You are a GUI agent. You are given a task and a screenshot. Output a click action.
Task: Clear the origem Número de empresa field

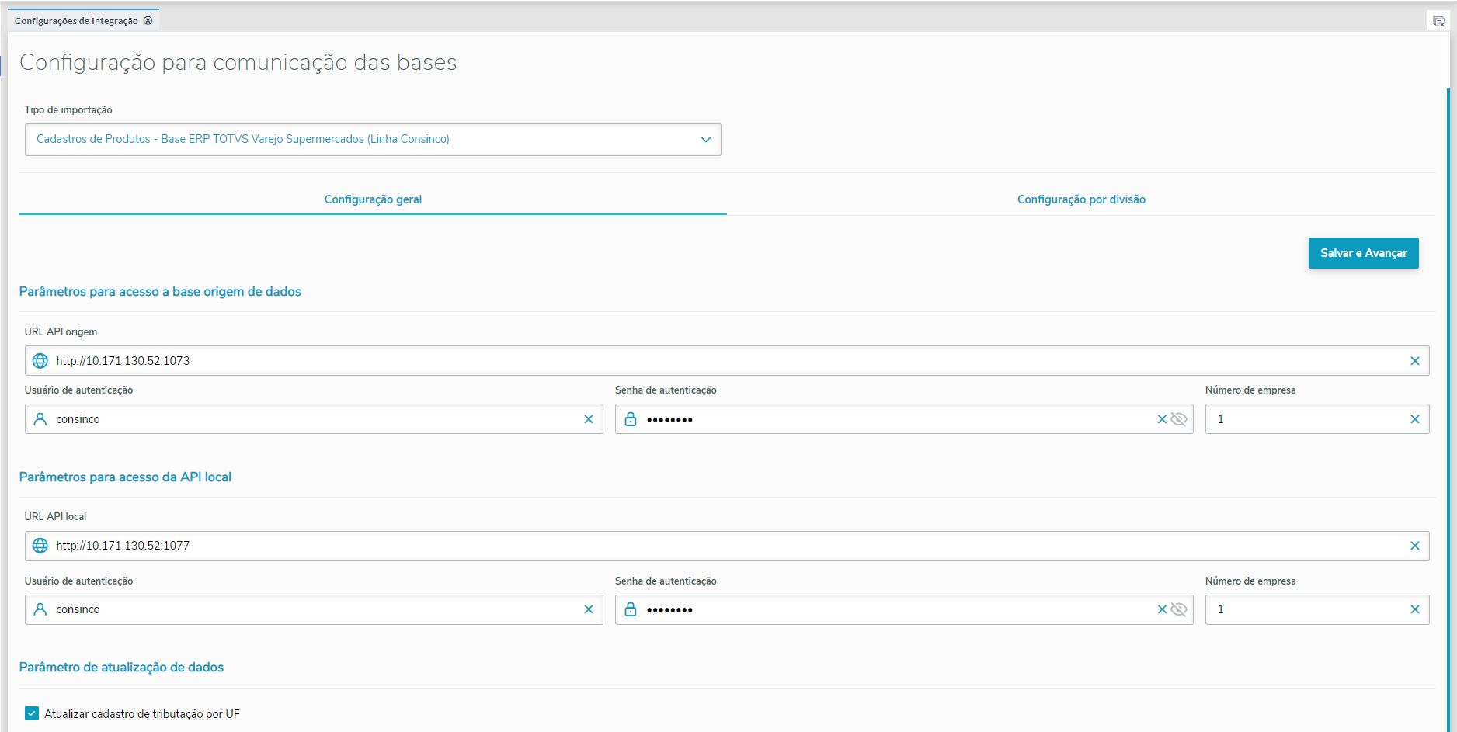tap(1414, 419)
